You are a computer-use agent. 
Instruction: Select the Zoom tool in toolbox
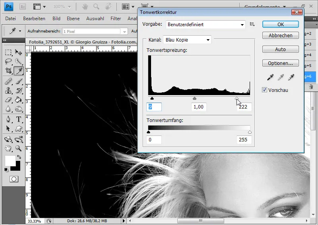click(18, 149)
